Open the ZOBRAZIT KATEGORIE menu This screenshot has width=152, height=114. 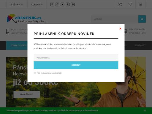(17, 45)
